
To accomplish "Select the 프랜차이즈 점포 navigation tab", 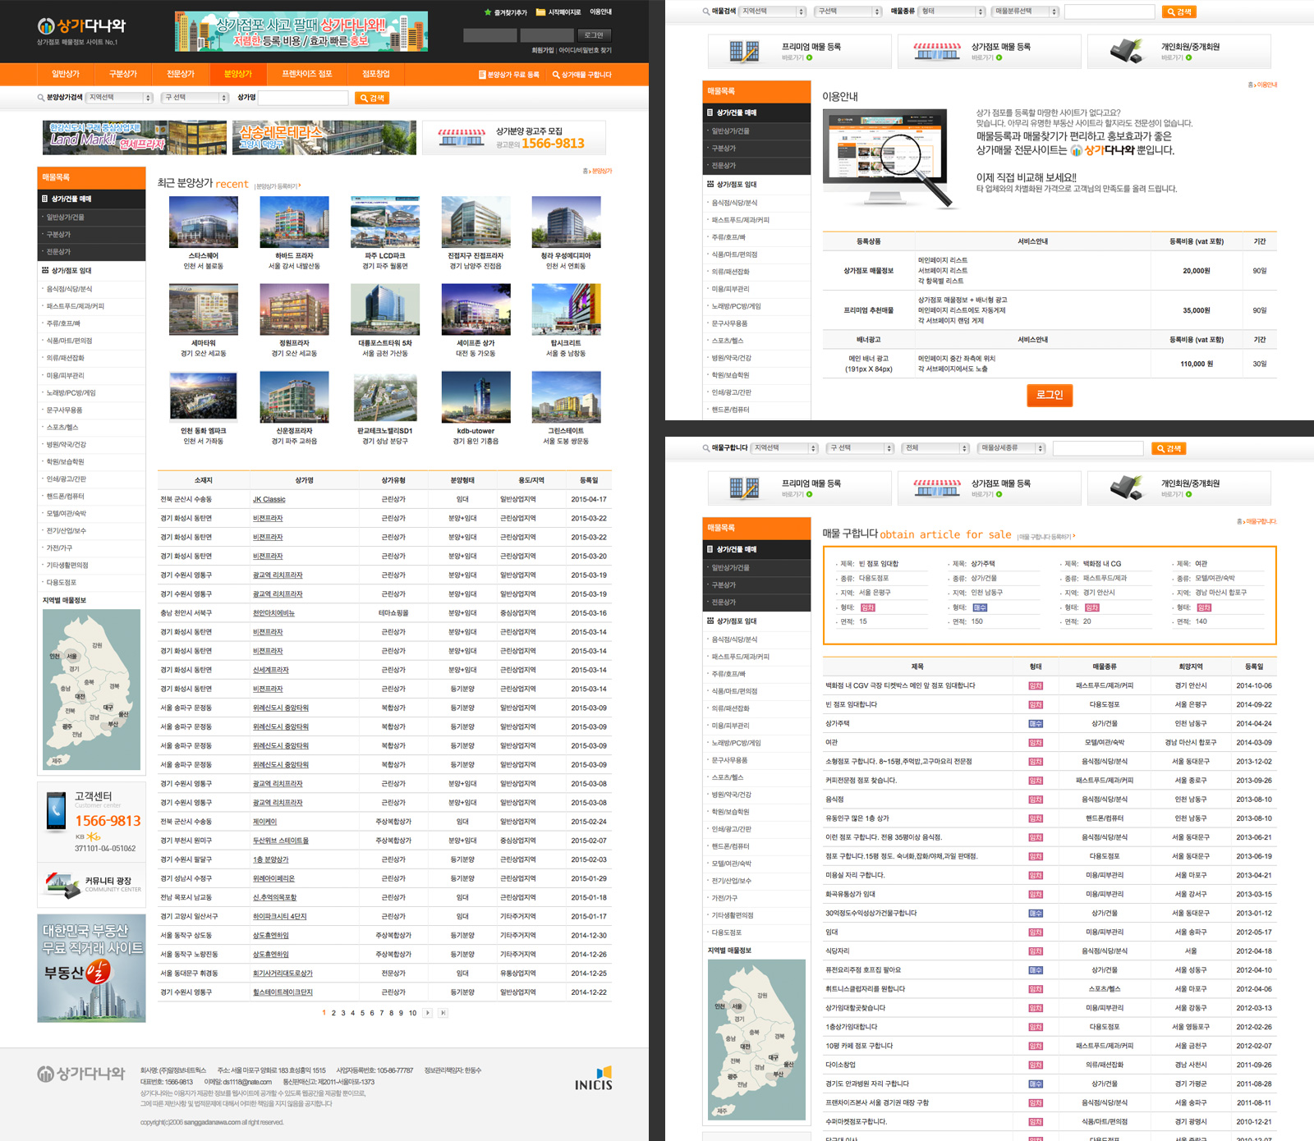I will (306, 74).
